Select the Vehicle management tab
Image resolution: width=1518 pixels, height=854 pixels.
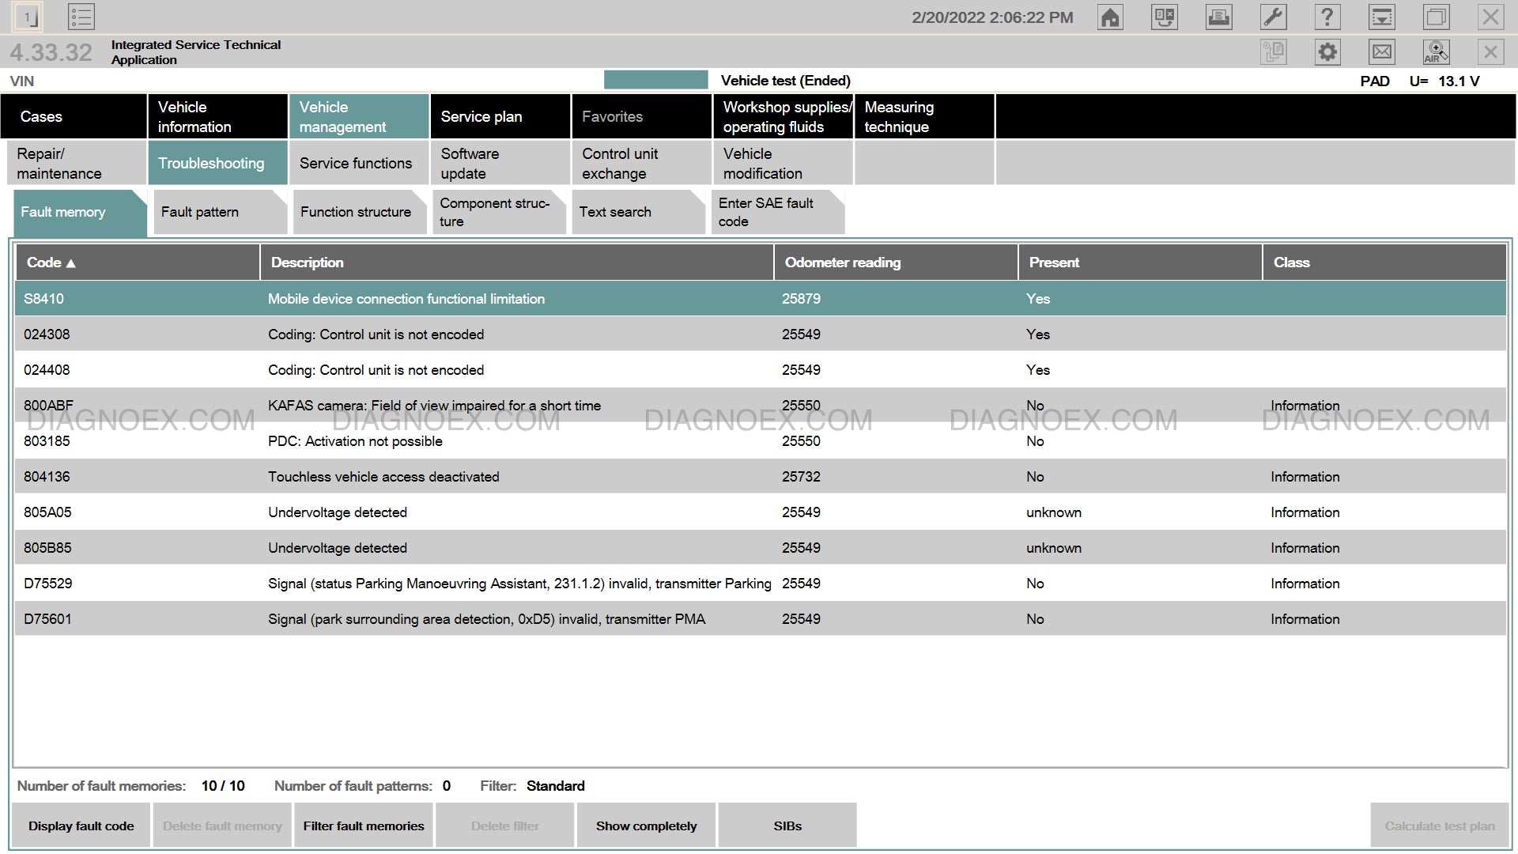click(x=359, y=116)
